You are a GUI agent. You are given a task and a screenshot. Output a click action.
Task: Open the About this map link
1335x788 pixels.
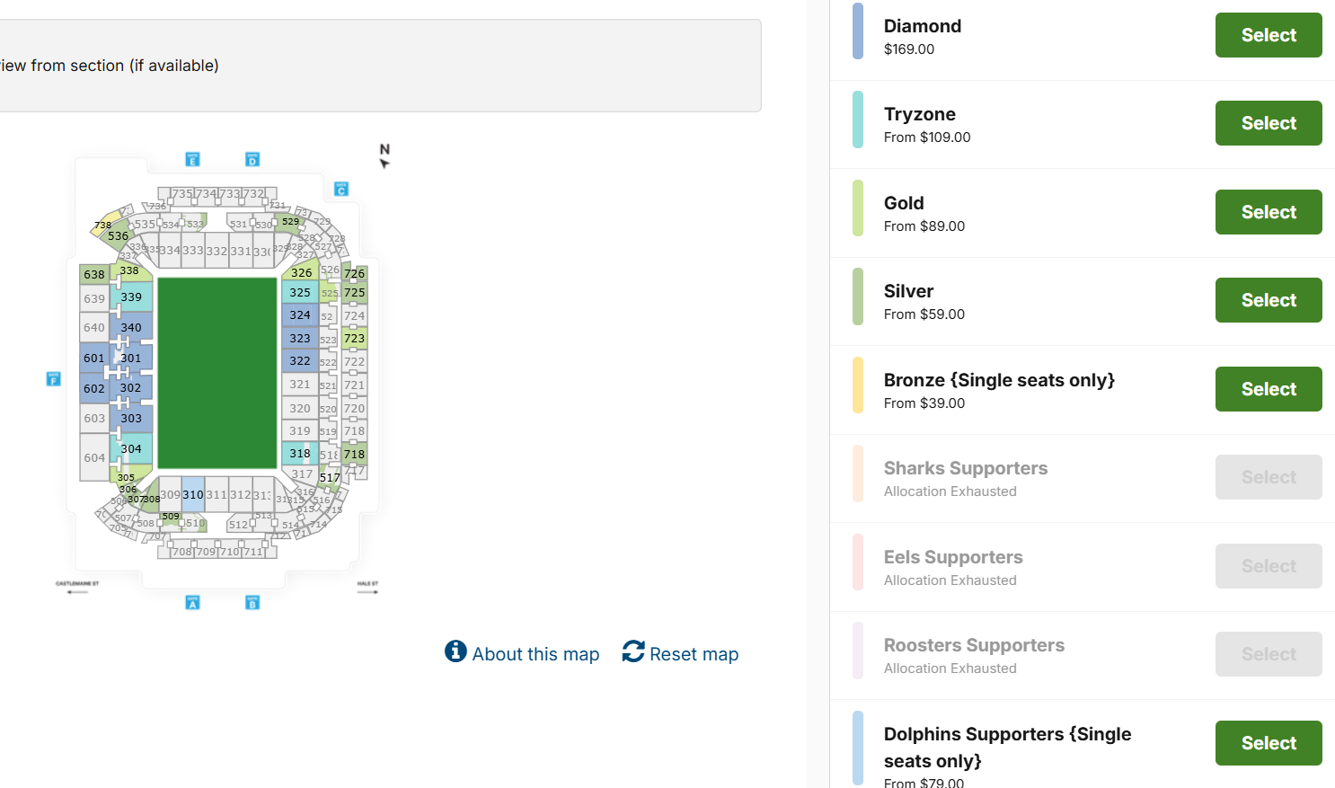(x=535, y=654)
